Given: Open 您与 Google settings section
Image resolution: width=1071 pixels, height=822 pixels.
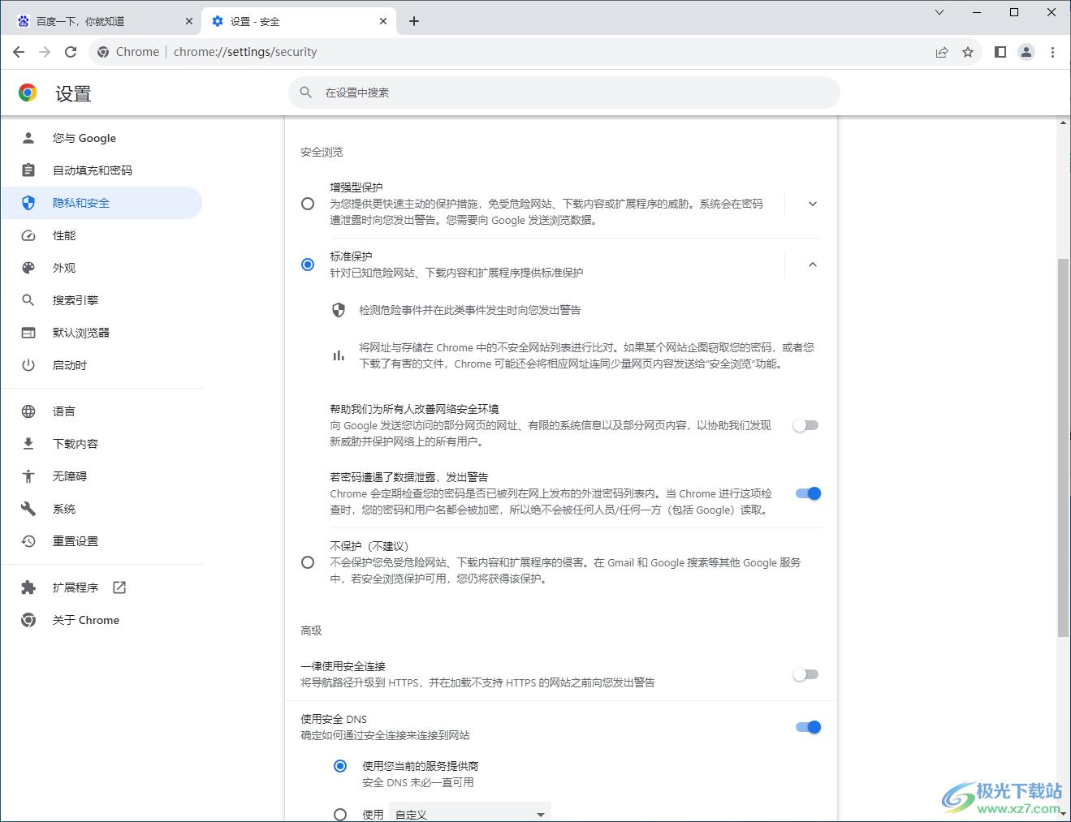Looking at the screenshot, I should [101, 138].
